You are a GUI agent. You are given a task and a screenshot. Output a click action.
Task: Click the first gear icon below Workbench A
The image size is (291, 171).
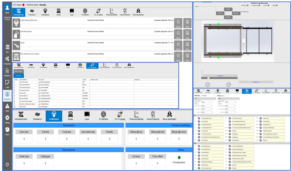[208, 85]
